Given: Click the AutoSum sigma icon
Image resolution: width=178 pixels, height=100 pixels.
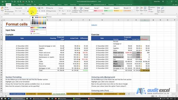Looking at the screenshot, I should [149, 7].
